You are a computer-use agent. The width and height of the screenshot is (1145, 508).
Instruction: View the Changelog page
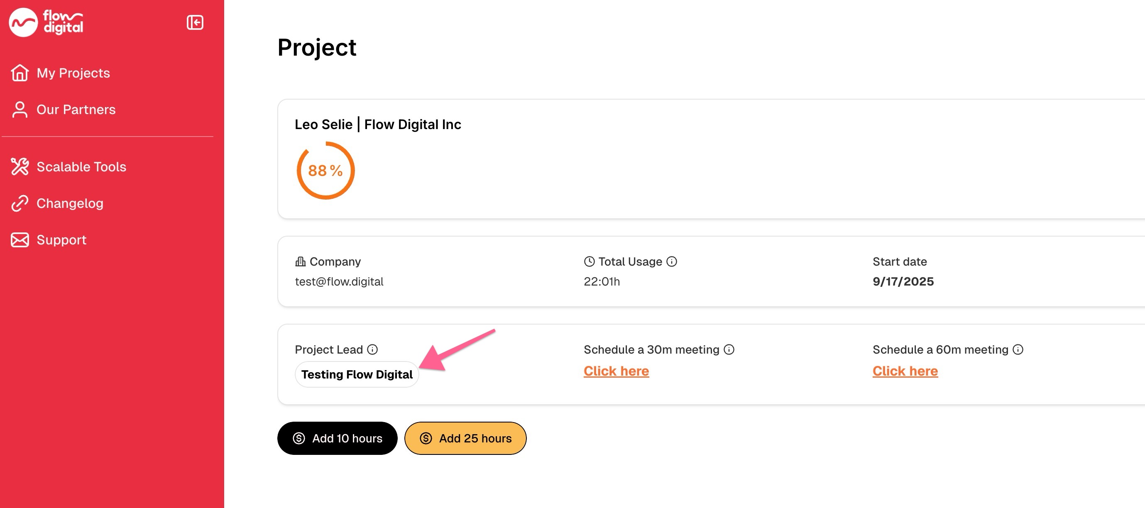[69, 203]
